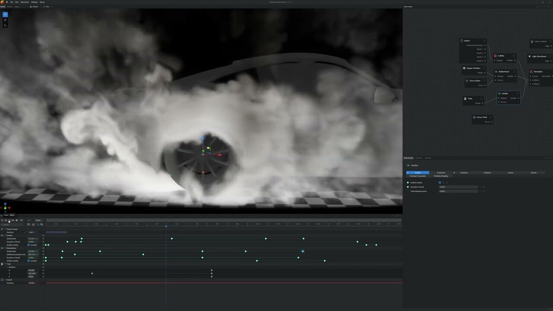Click the magnifier icon of the timeline search field
Screen dimensions: 553x311
2,225
